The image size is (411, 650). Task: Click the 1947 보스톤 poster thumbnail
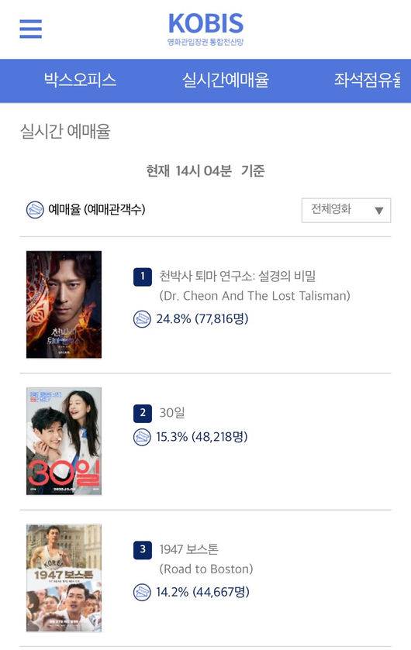pos(64,578)
